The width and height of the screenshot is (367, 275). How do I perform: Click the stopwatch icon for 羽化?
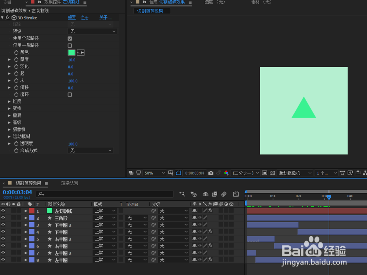pos(16,67)
